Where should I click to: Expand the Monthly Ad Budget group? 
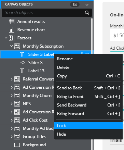click(x=12, y=128)
